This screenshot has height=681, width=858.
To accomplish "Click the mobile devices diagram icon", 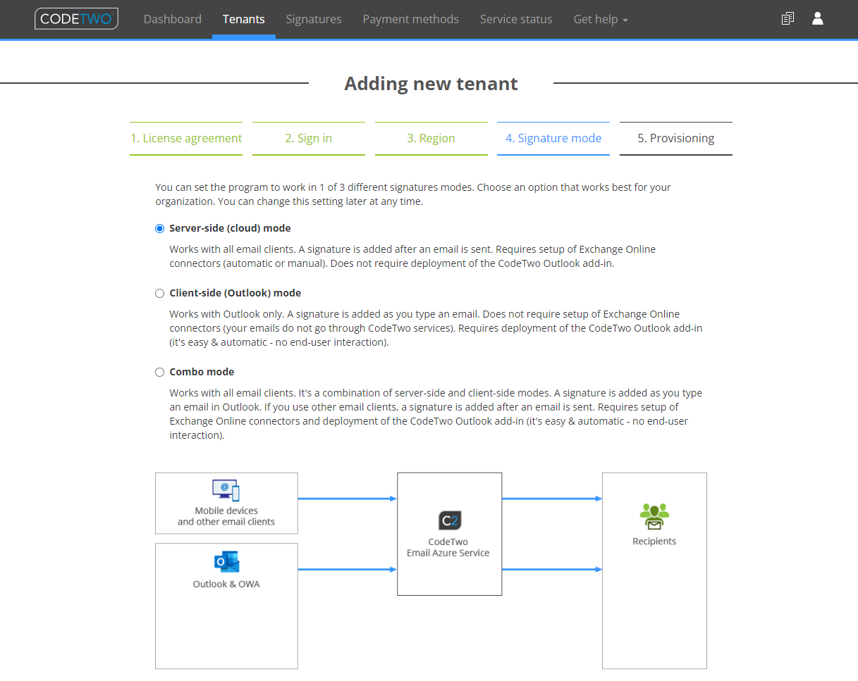I will pos(226,490).
